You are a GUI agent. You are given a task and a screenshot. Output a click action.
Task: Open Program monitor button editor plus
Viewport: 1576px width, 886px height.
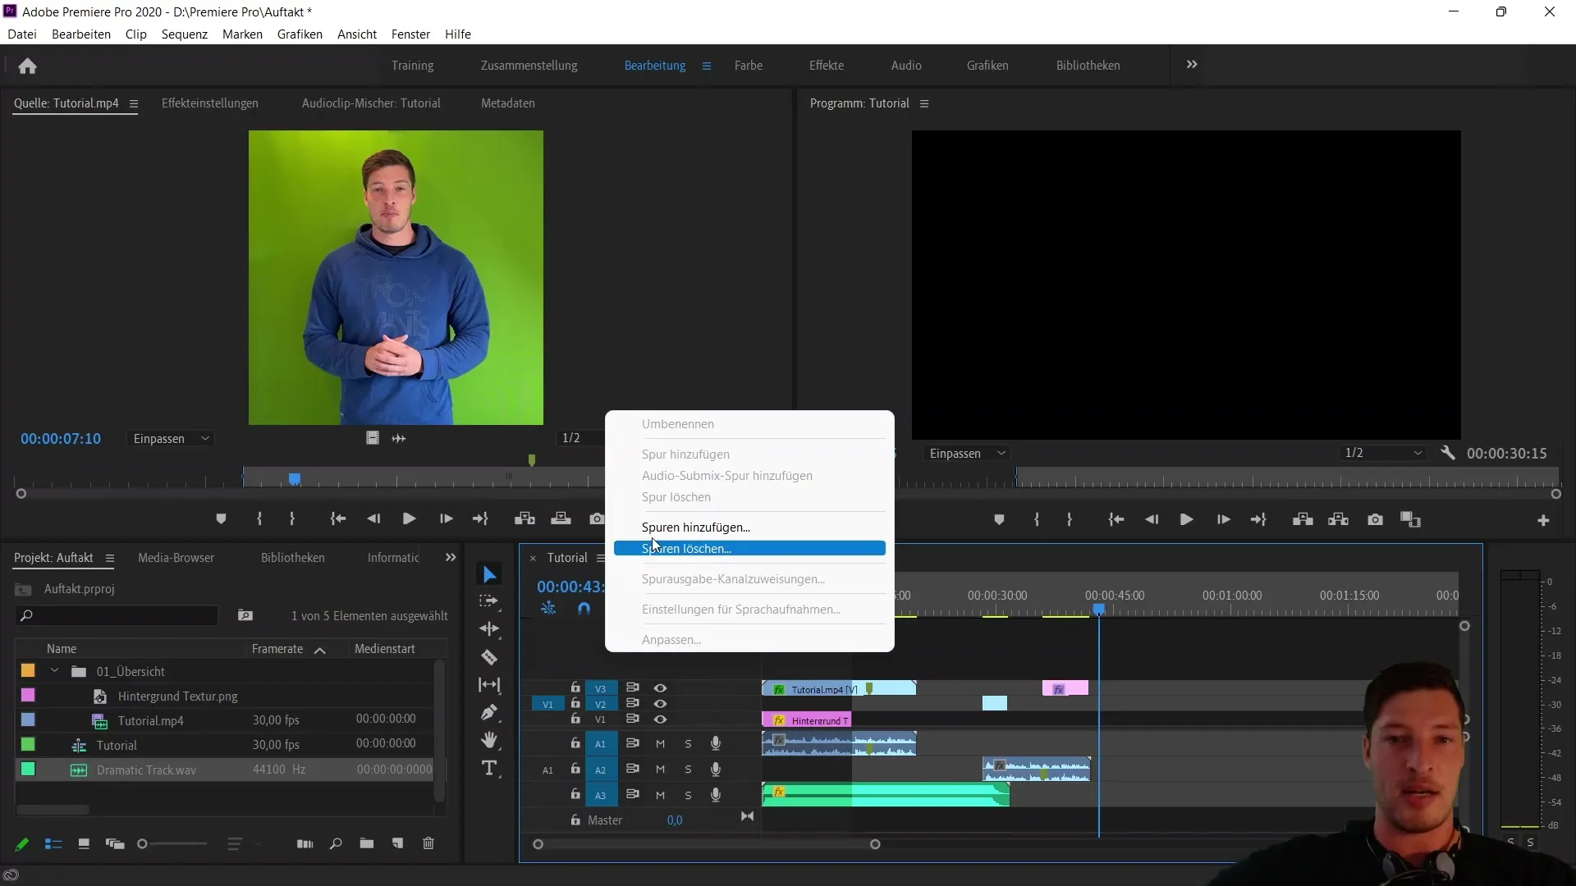coord(1543,521)
